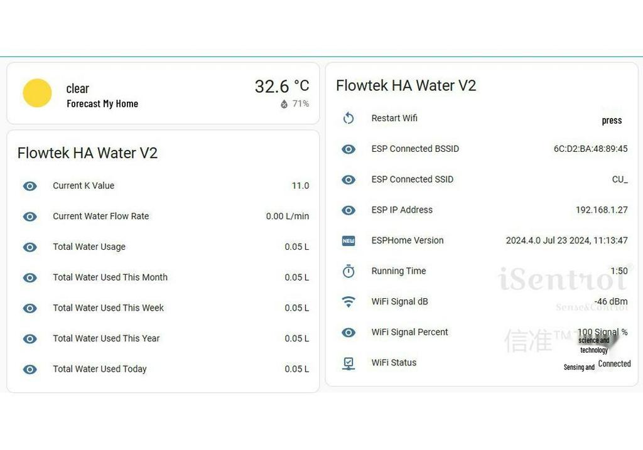Click the 0.00 L/min flow rate value
The height and width of the screenshot is (450, 643).
pyautogui.click(x=288, y=217)
